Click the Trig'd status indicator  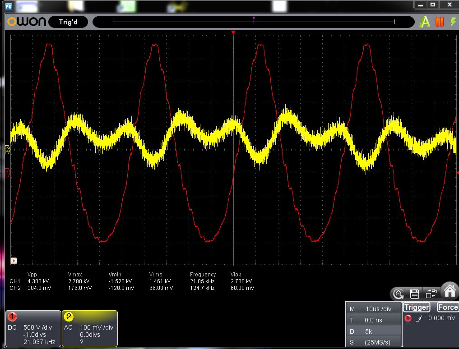pyautogui.click(x=68, y=22)
